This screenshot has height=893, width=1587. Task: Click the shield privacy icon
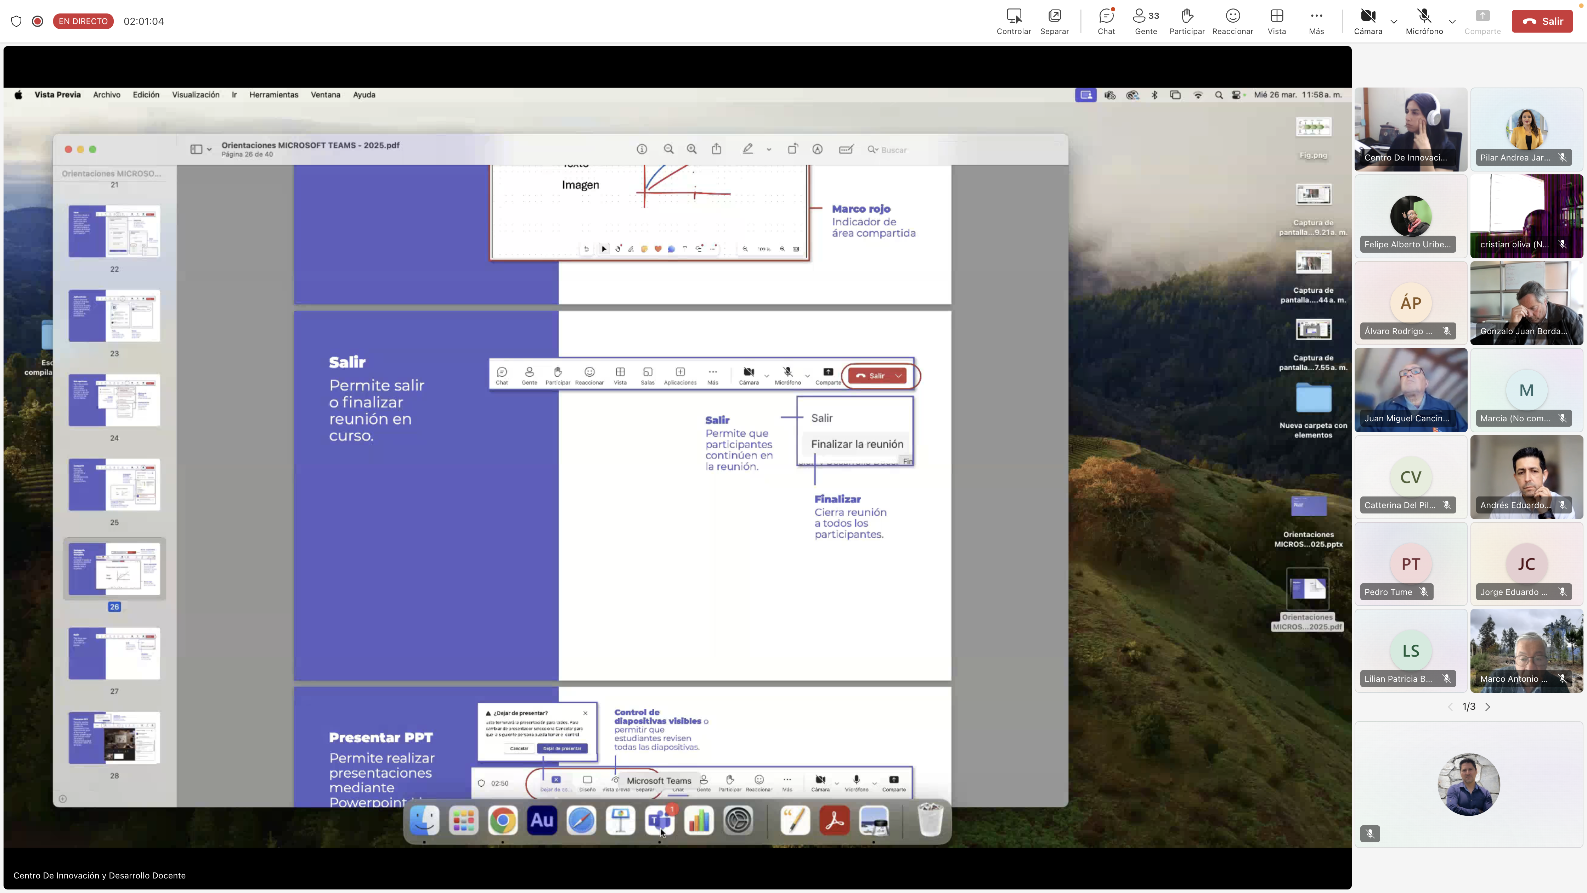(17, 21)
